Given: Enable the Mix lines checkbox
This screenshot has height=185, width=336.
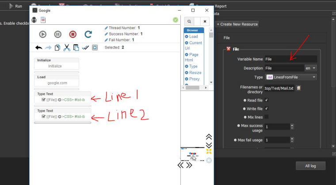Looking at the screenshot, I should [x=267, y=117].
